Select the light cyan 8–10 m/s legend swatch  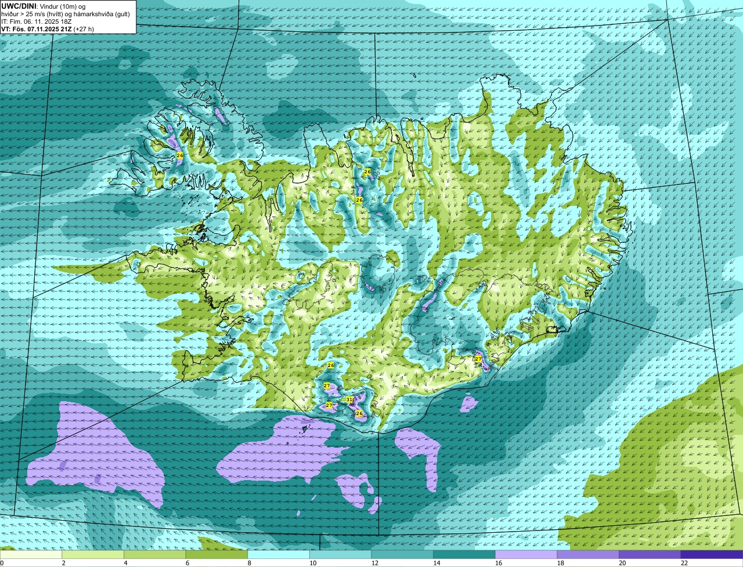(279, 554)
